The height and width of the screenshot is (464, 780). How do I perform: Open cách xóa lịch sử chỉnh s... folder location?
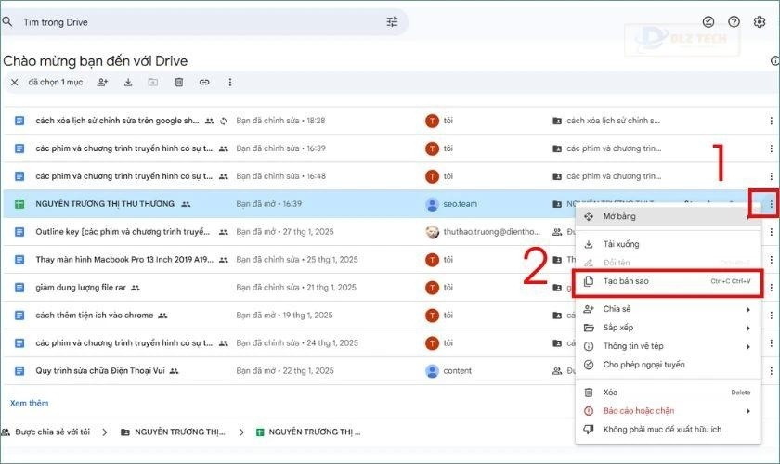(607, 121)
